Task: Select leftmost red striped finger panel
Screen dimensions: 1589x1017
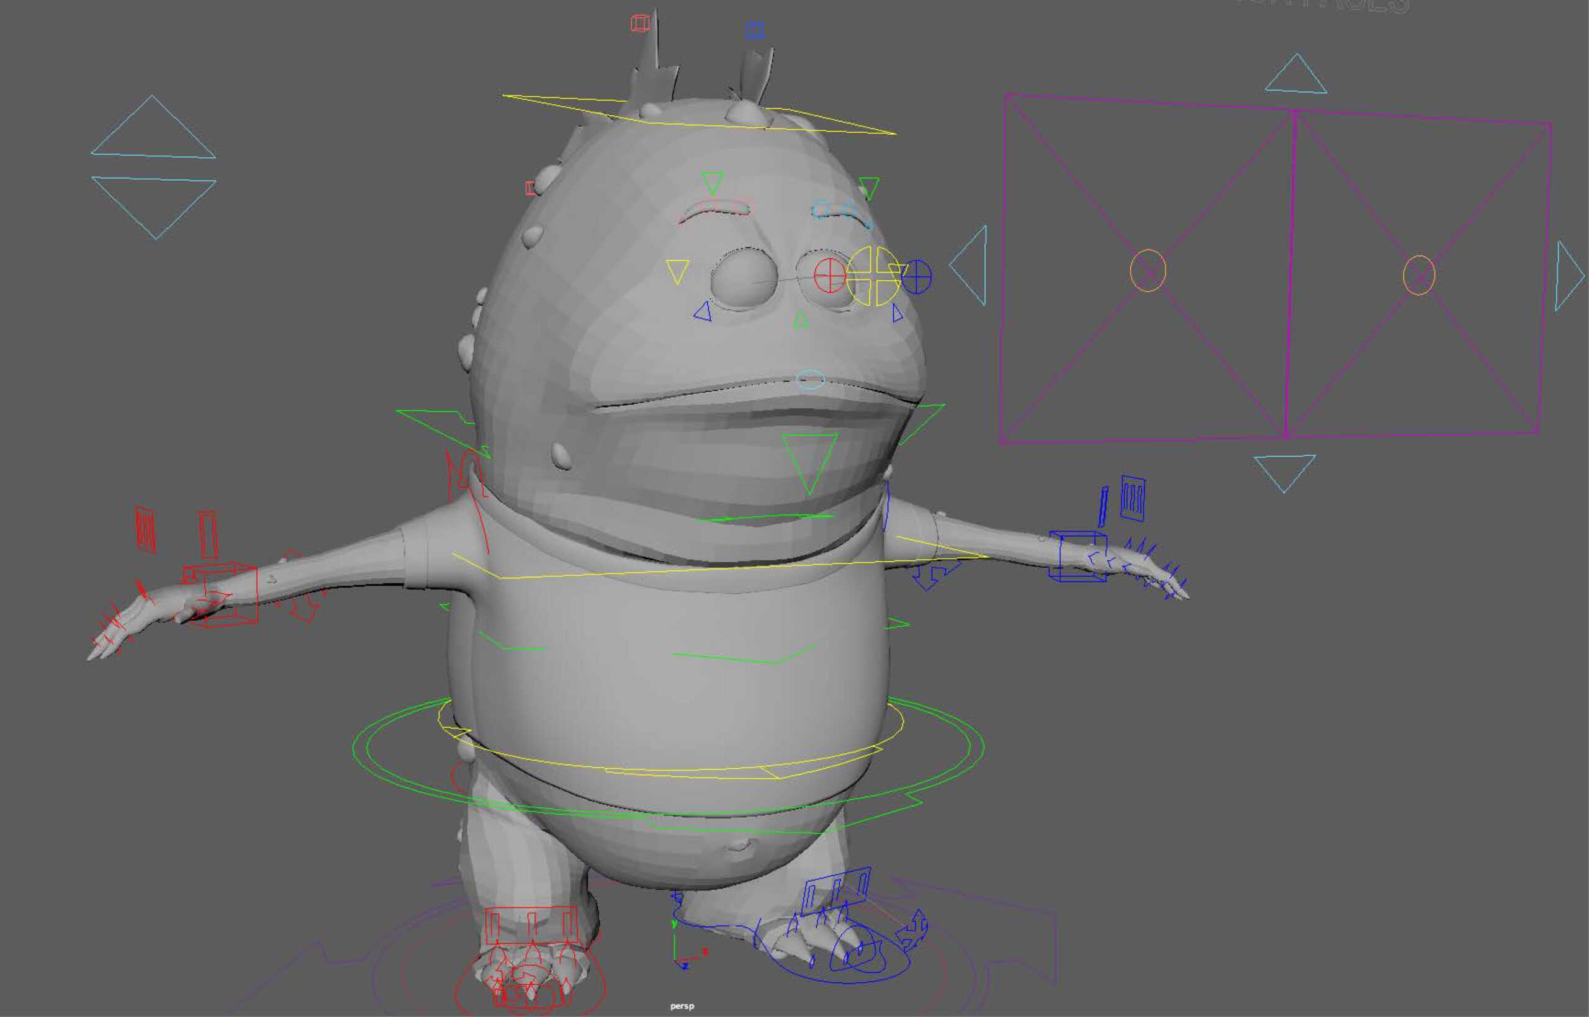Action: click(145, 529)
